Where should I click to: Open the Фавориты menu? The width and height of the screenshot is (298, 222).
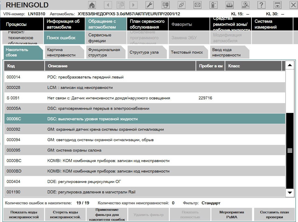189,24
